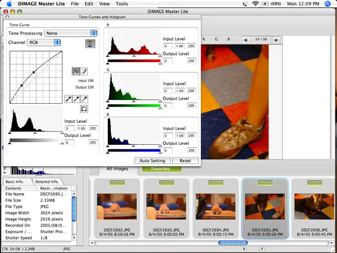Click the info panel vertical scrollbar thumb
The width and height of the screenshot is (337, 253).
tap(74, 209)
